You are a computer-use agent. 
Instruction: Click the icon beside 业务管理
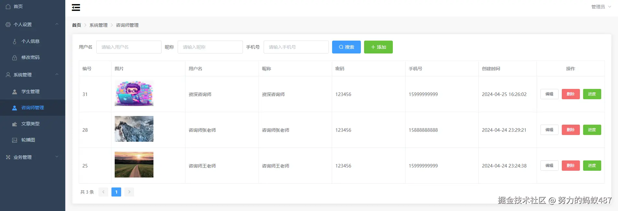point(8,157)
